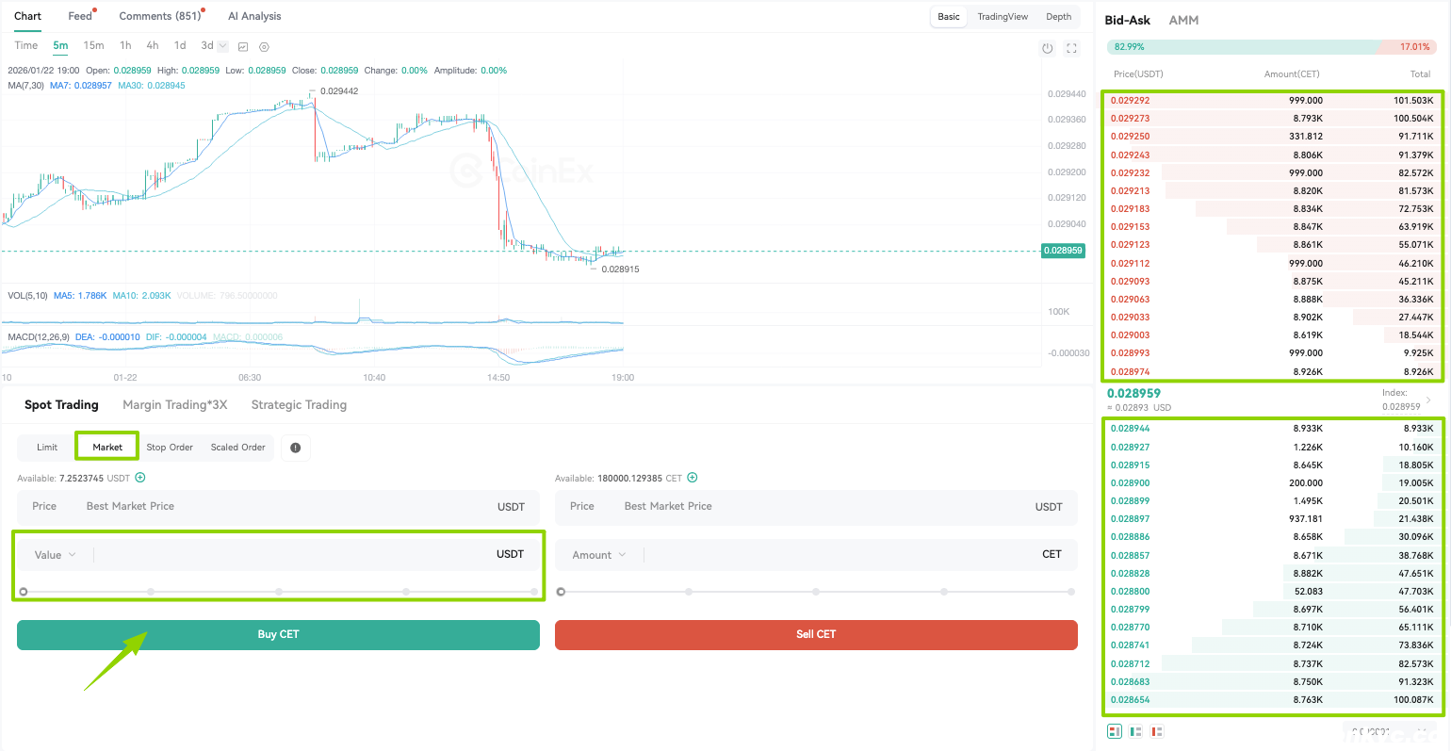Show combined buy and sell order book
The width and height of the screenshot is (1451, 751).
tap(1115, 731)
